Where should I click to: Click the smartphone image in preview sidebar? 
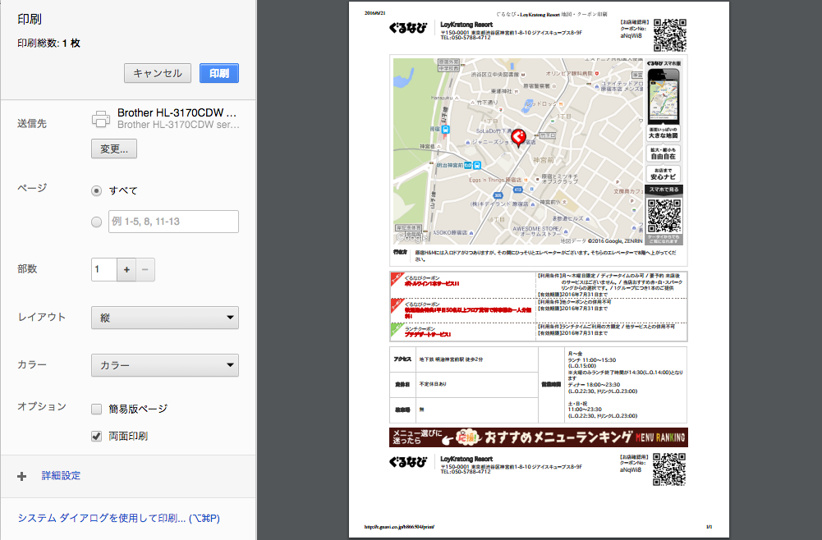click(664, 96)
